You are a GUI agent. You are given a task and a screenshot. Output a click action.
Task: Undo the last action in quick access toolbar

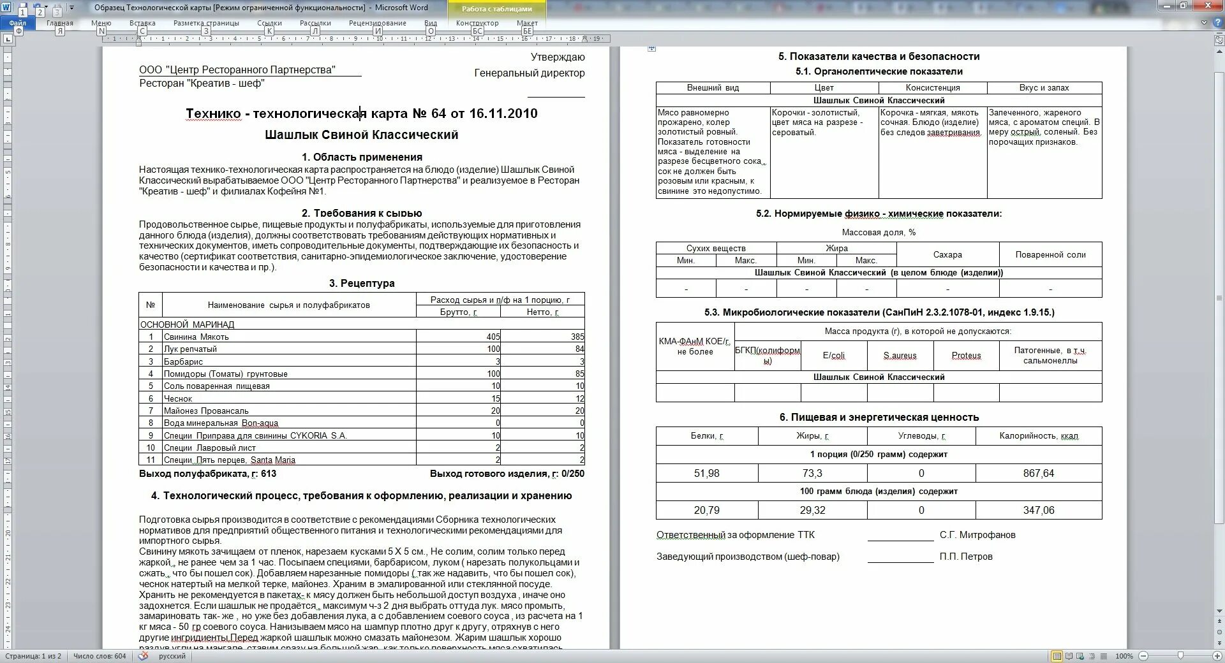pos(40,8)
